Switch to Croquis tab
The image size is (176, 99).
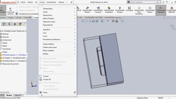(x=10, y=18)
